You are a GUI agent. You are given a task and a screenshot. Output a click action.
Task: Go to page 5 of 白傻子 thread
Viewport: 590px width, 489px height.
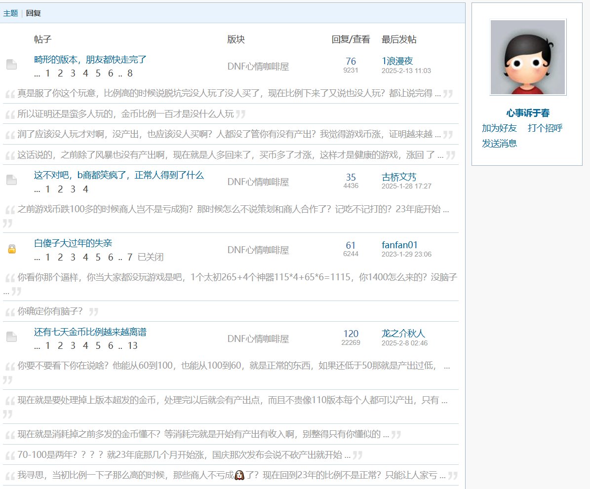pos(98,257)
